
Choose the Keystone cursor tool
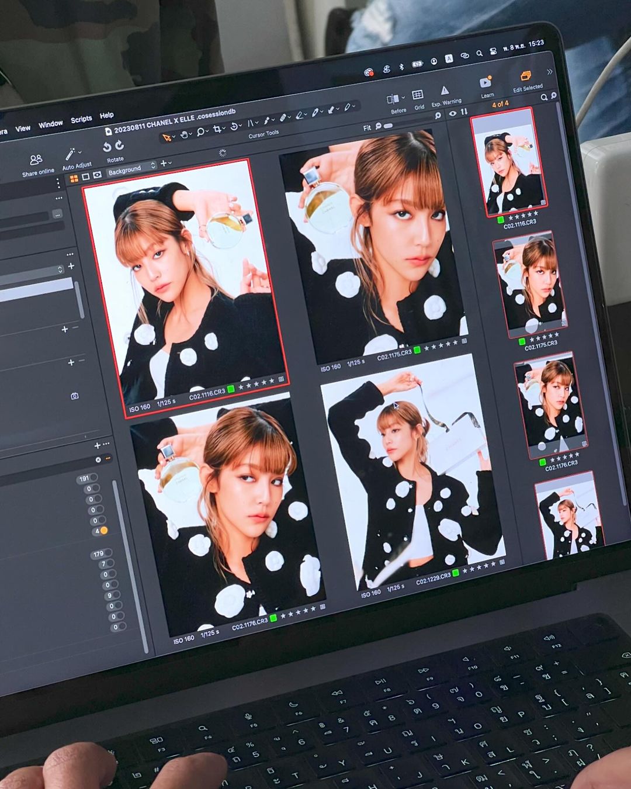click(x=251, y=124)
